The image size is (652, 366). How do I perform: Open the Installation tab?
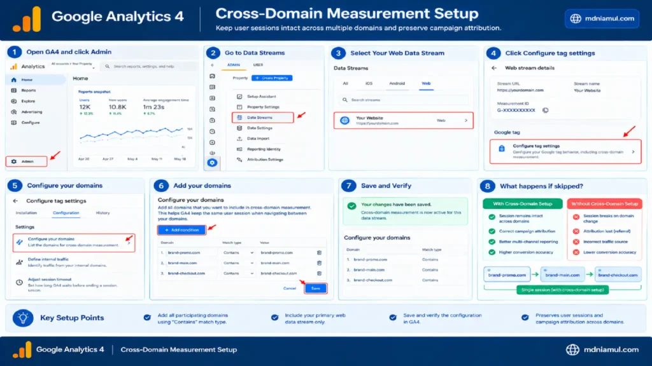pyautogui.click(x=26, y=213)
